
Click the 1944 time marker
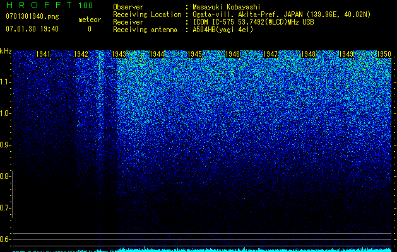tap(157, 54)
